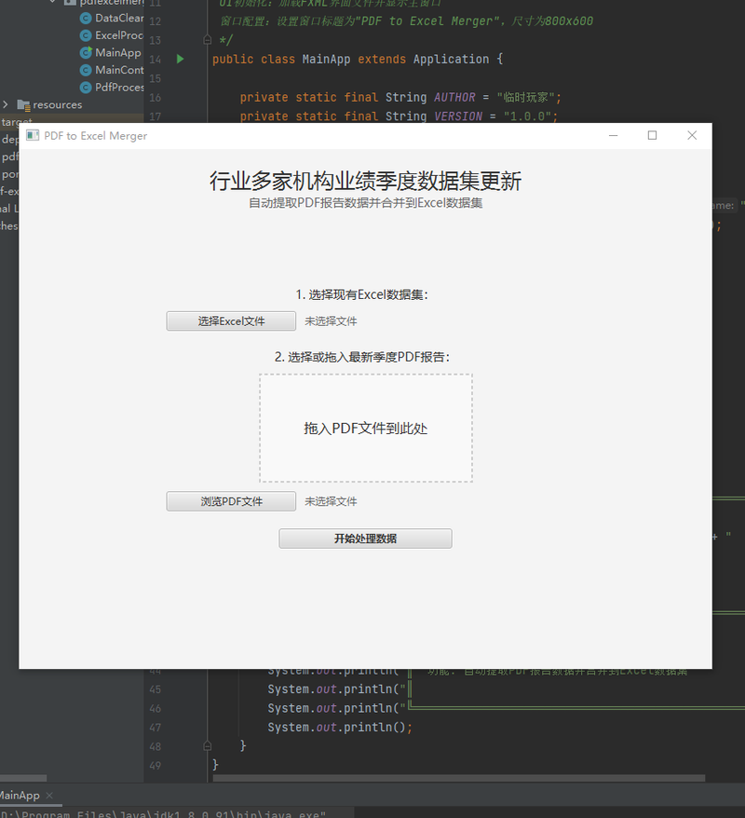Maximize the PDF to Excel Merger window
The height and width of the screenshot is (818, 745).
coord(652,136)
